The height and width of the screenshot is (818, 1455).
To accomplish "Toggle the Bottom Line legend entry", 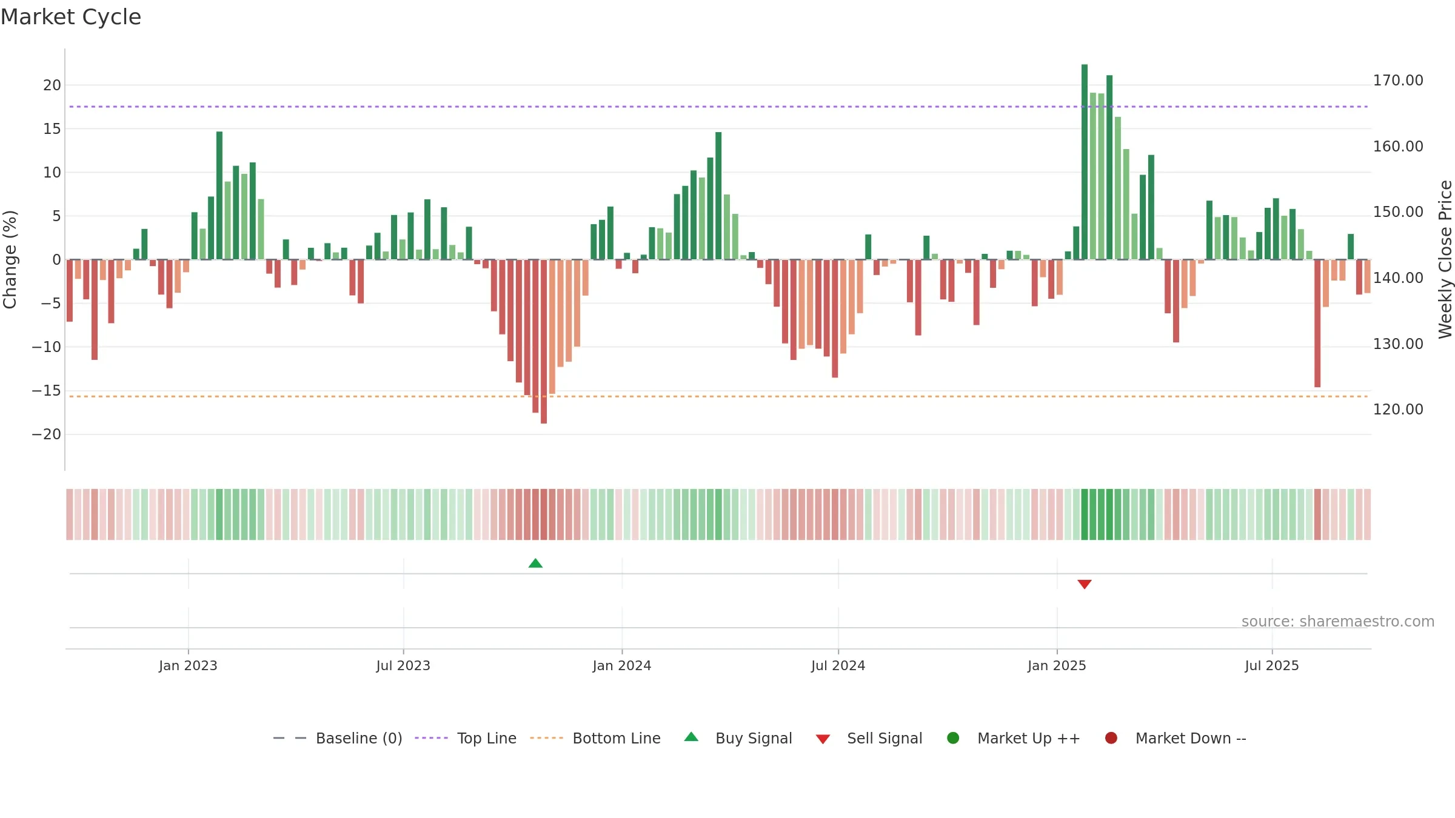I will [x=595, y=738].
